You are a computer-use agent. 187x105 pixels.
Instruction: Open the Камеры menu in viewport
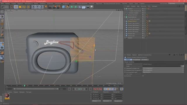[13, 10]
